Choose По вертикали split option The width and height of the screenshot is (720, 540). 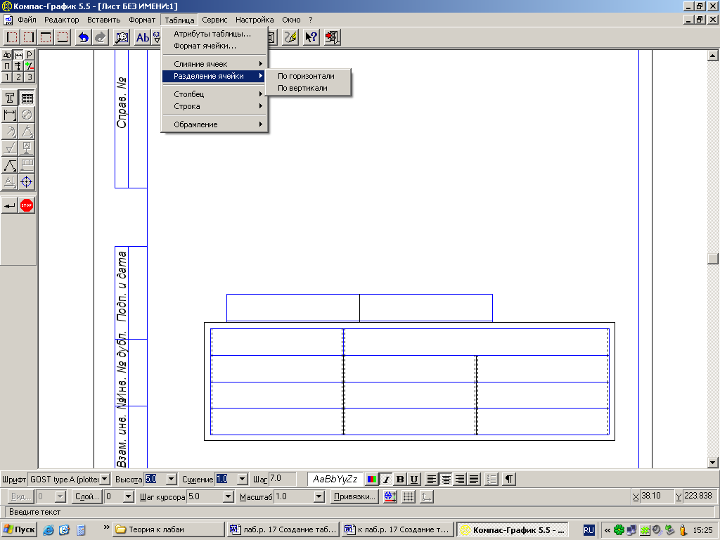(x=308, y=88)
